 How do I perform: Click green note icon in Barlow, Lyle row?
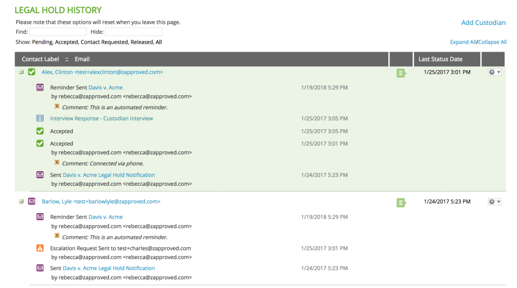[x=401, y=202]
